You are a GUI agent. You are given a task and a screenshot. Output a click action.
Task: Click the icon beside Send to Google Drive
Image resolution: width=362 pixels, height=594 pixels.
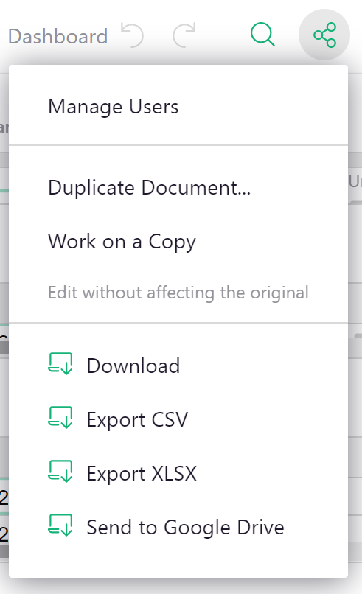[60, 525]
